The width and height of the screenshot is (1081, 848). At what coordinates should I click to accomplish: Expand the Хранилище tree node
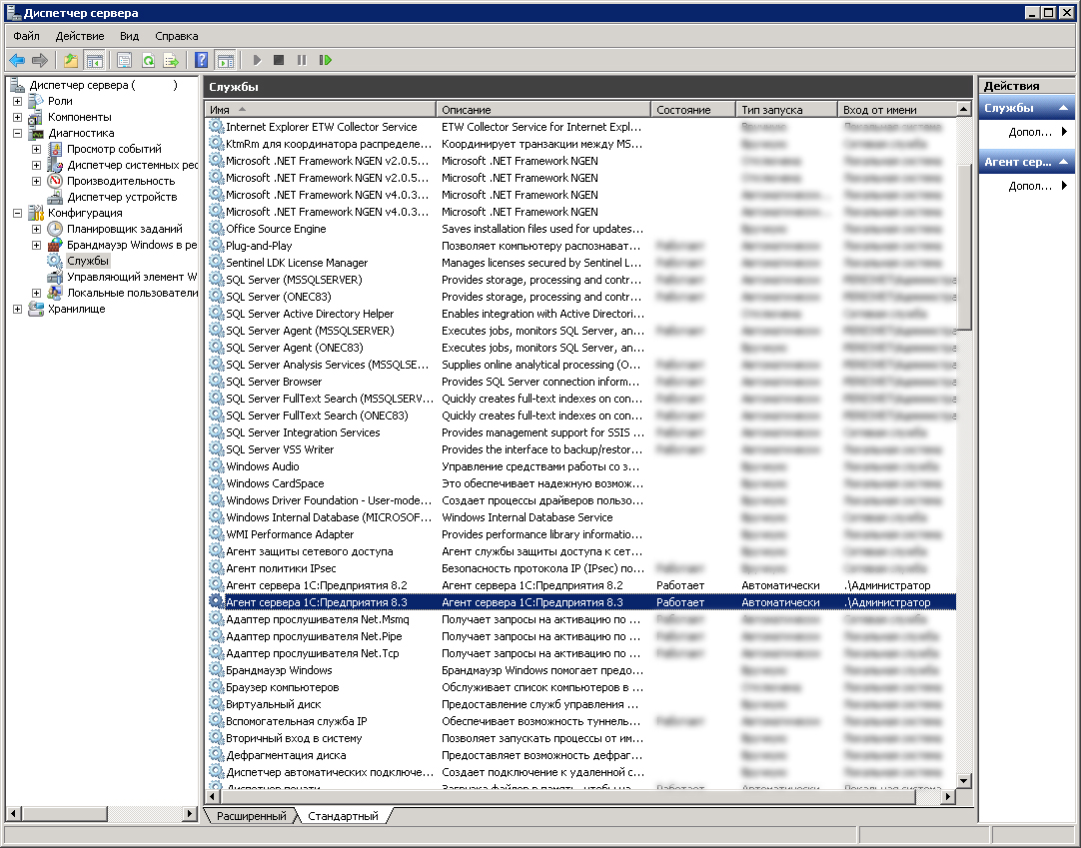point(17,309)
